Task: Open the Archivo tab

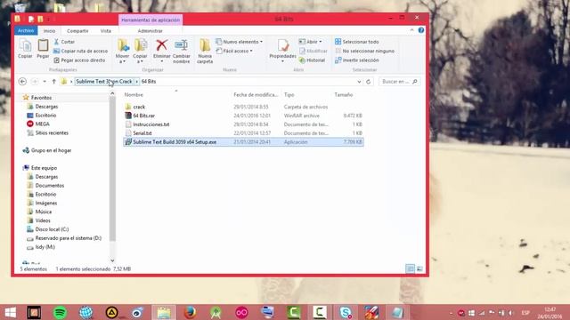Action: (x=26, y=31)
